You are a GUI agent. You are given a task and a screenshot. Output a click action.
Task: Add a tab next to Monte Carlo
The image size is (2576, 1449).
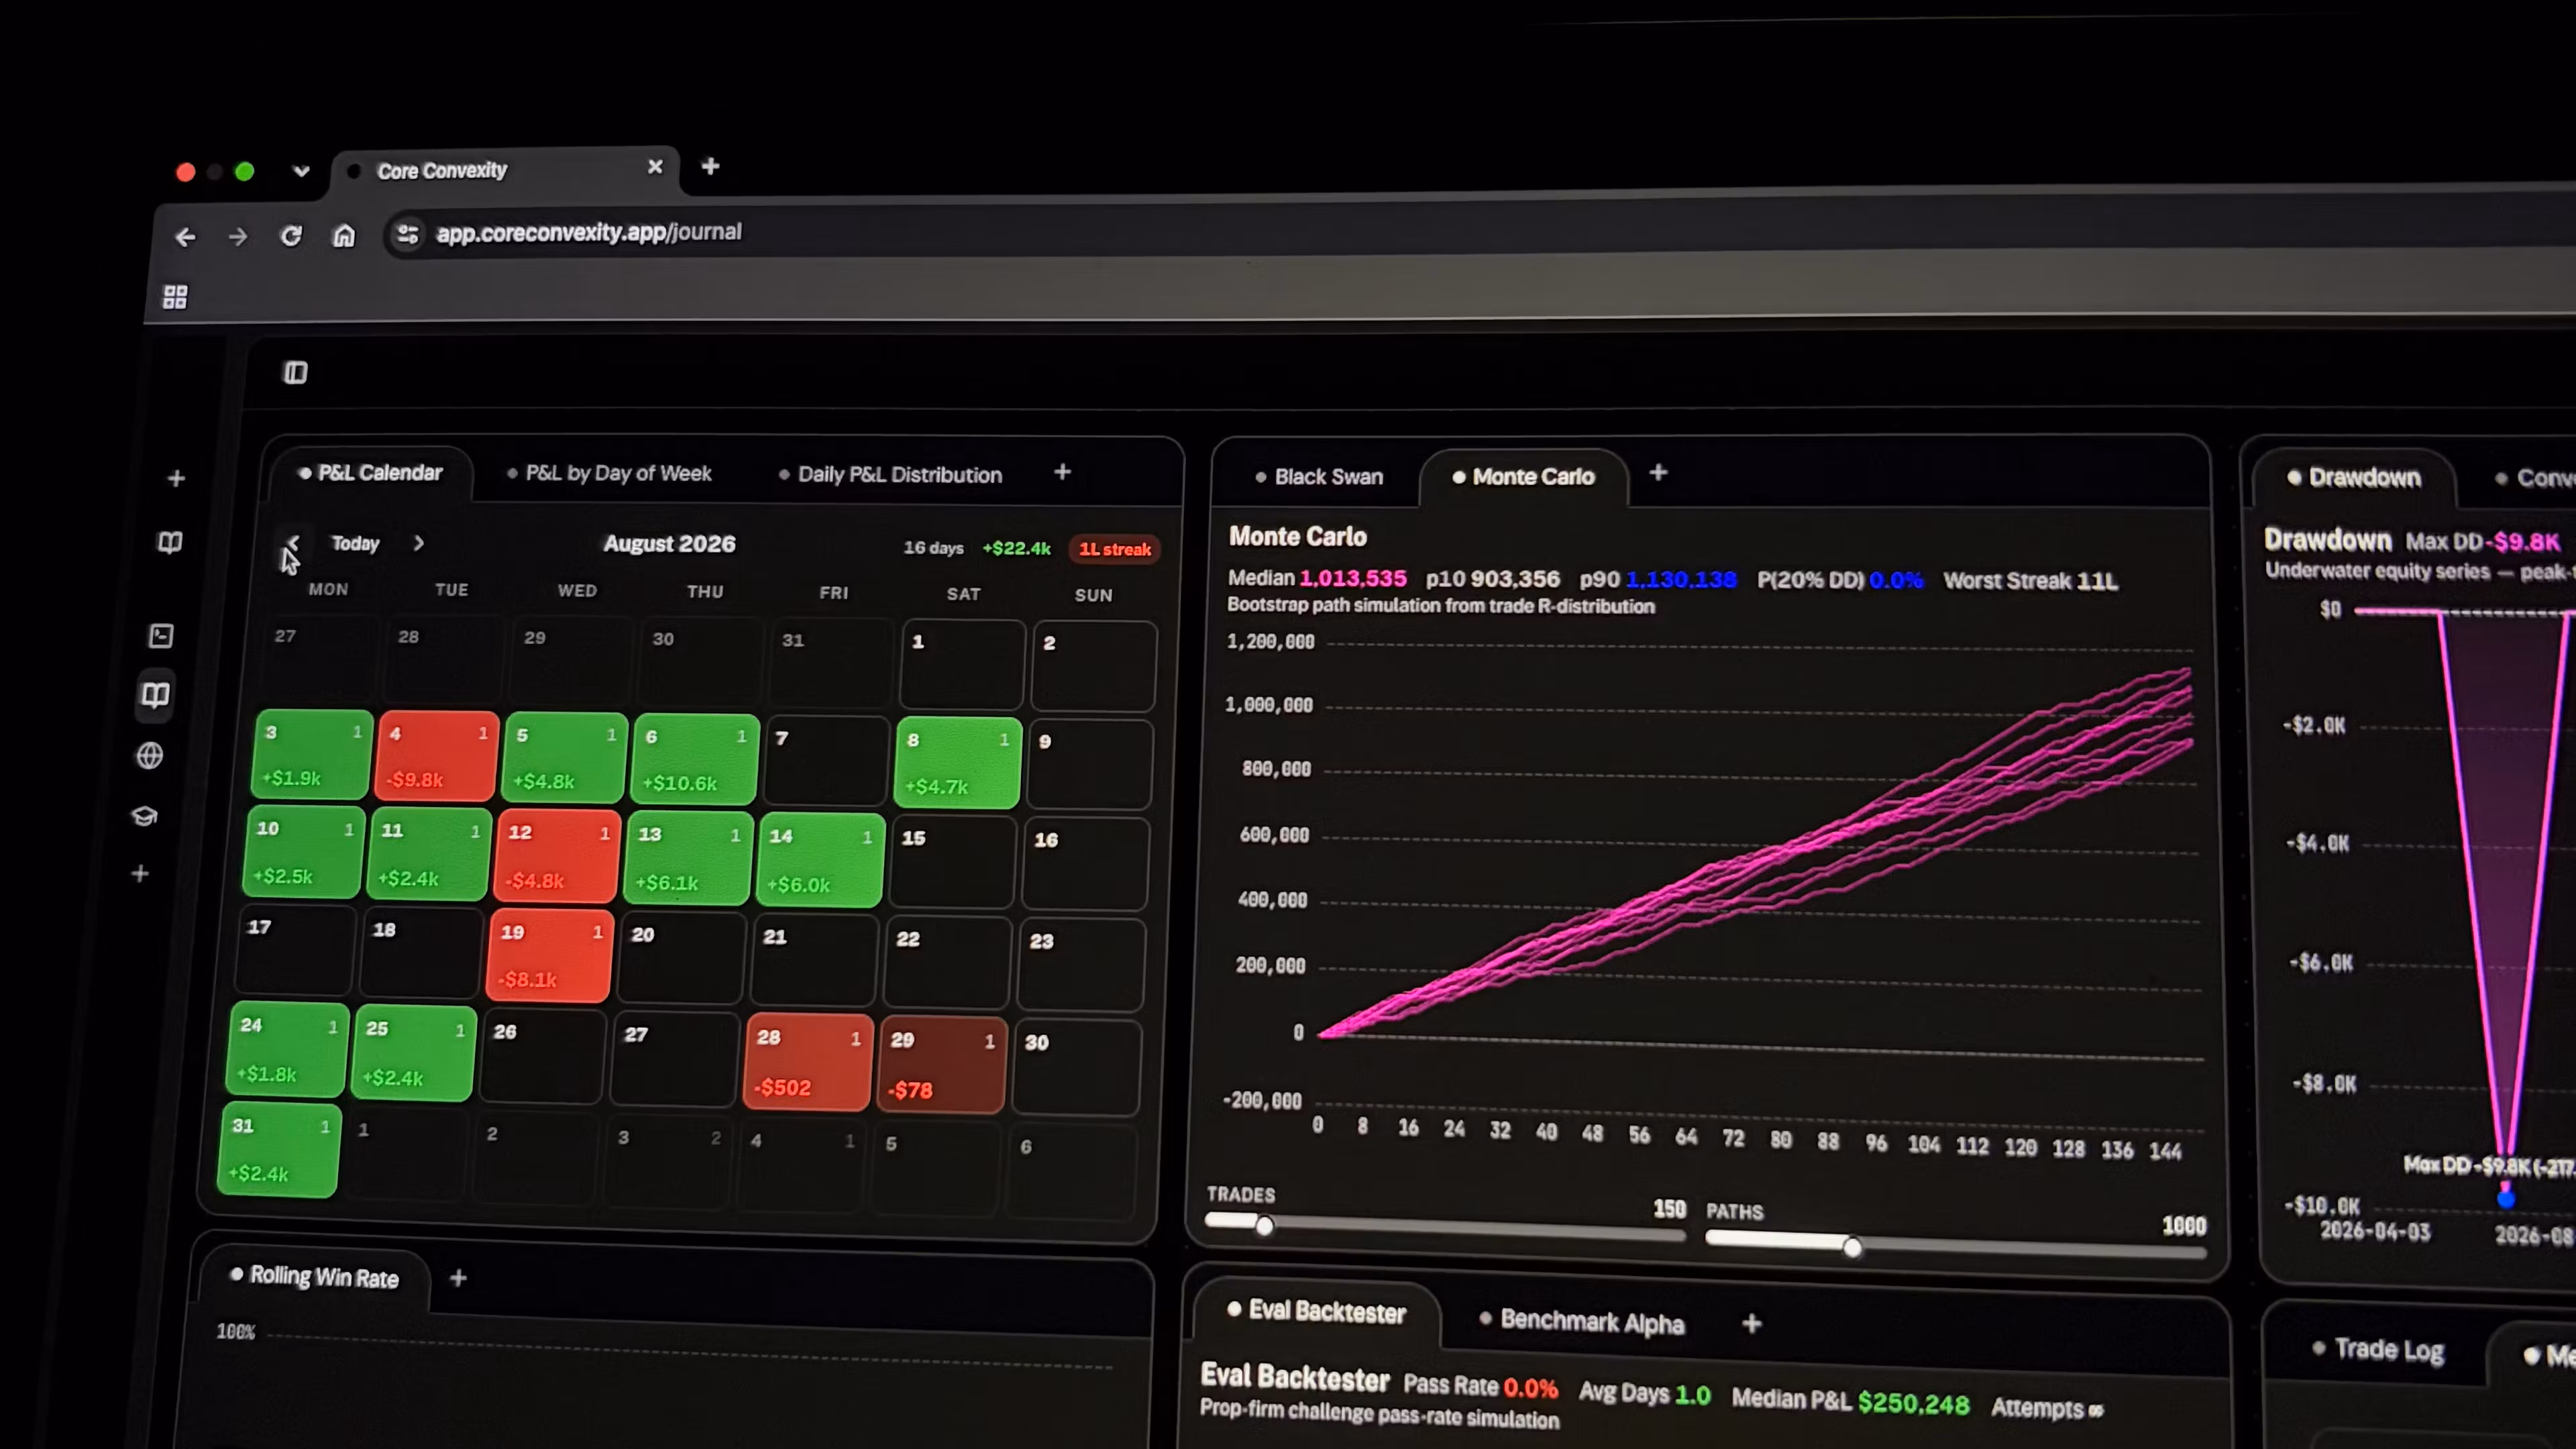tap(1658, 472)
